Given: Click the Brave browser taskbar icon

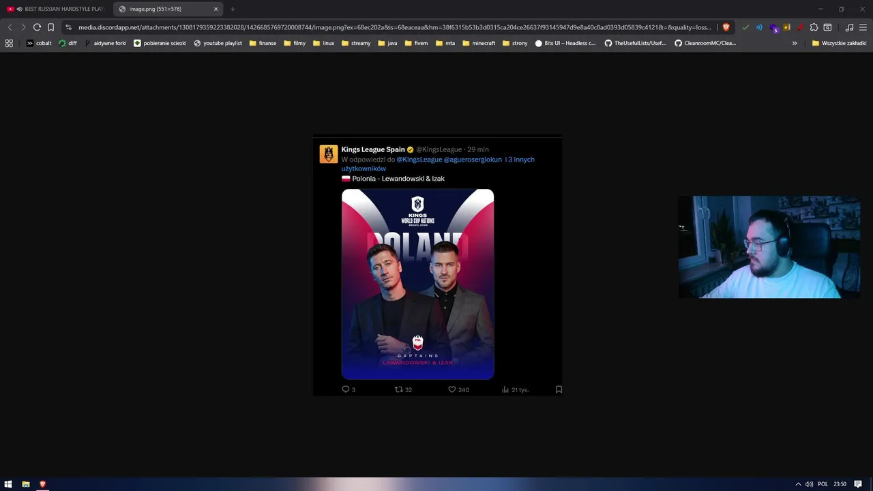Looking at the screenshot, I should (42, 484).
